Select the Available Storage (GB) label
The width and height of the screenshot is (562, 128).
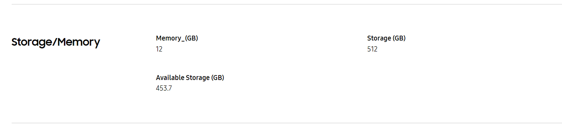coord(190,78)
